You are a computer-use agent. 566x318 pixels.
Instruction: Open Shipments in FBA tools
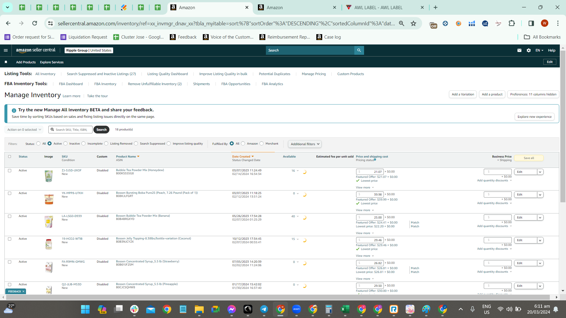[201, 84]
